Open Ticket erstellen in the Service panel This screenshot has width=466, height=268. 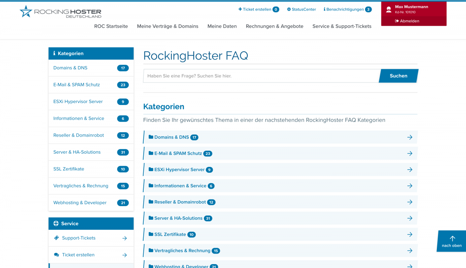click(x=91, y=255)
